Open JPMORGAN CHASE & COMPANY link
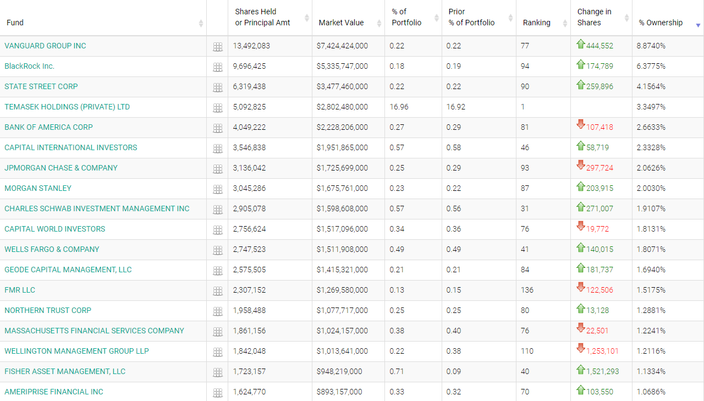This screenshot has width=704, height=401. click(x=61, y=168)
